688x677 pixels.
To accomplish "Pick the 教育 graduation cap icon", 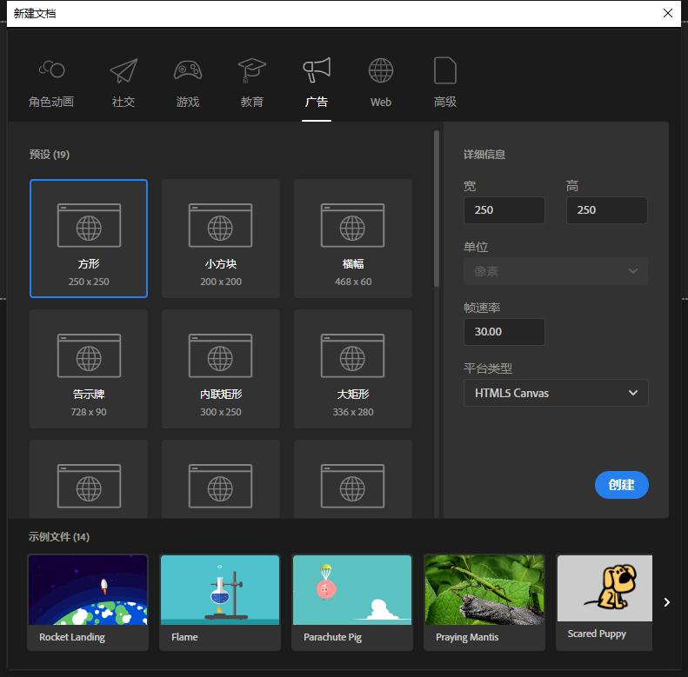I will 252,70.
